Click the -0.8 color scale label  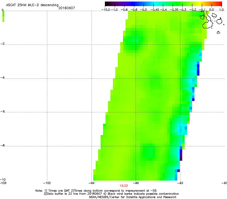[124, 10]
